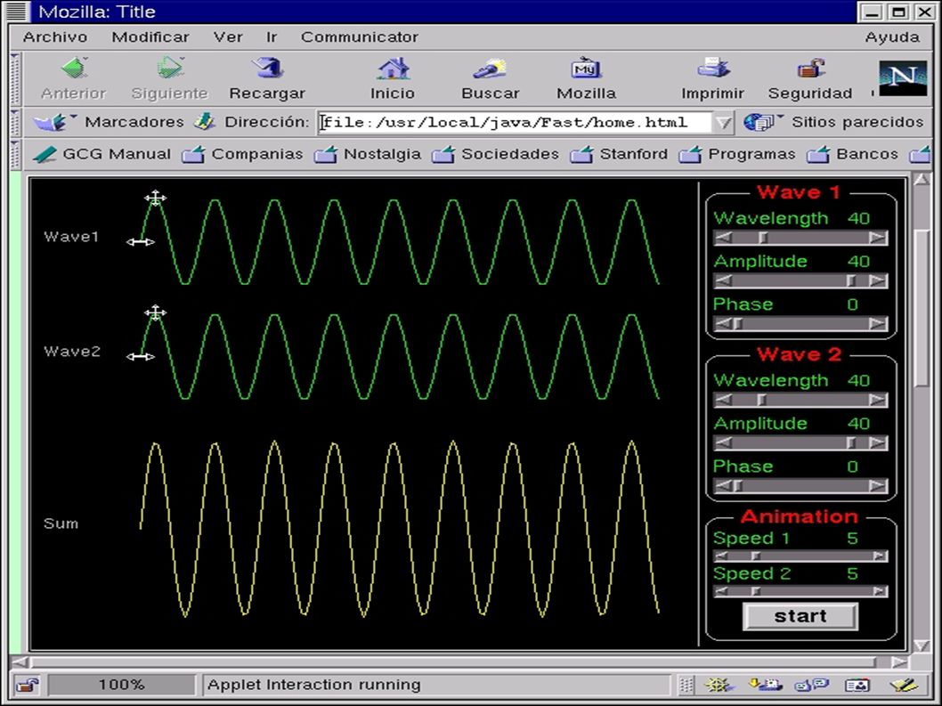942x706 pixels.
Task: Click vertical scrollbar up arrow
Action: (922, 179)
